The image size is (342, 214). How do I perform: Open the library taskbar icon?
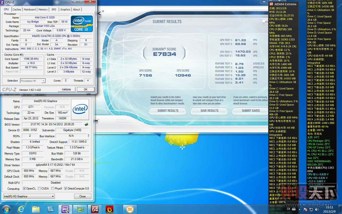(x=50, y=209)
